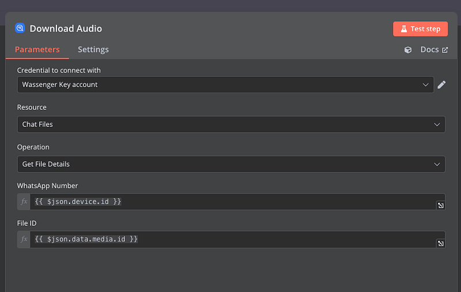
Task: Click the external link icon after Docs
Action: (445, 50)
